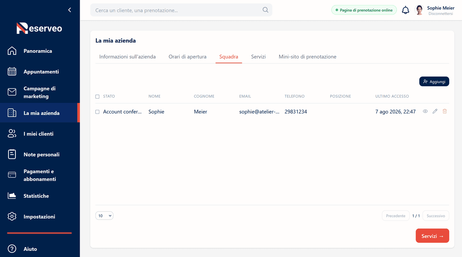Click EMAIL column header
This screenshot has height=257, width=462.
pyautogui.click(x=245, y=96)
